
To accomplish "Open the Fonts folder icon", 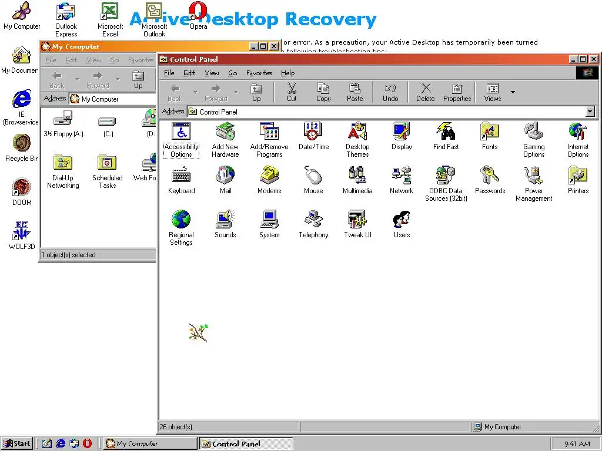I will click(490, 136).
